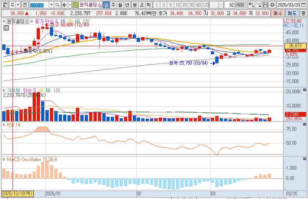
Task: Click the 종가 단순 moving average legend
Action: pos(46,21)
